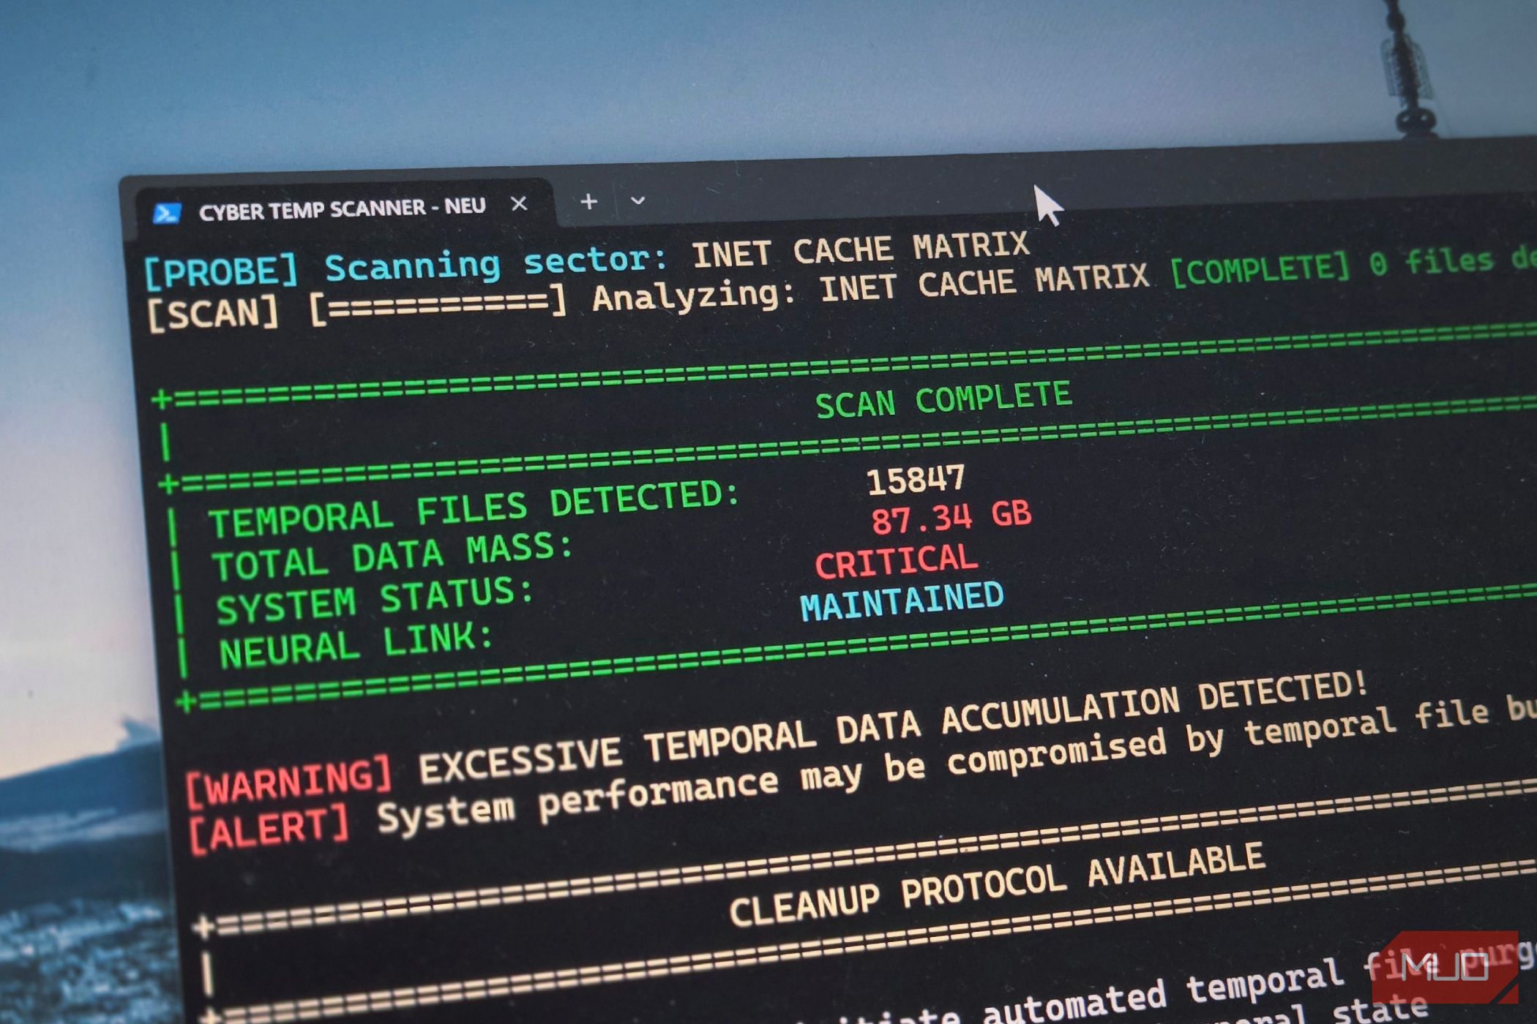1537x1024 pixels.
Task: Open a new terminal tab with plus button
Action: tap(588, 201)
